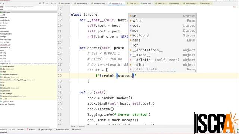Viewport: 239px width, 134px height.
Task: Open the Run tool window
Action: click(12, 130)
